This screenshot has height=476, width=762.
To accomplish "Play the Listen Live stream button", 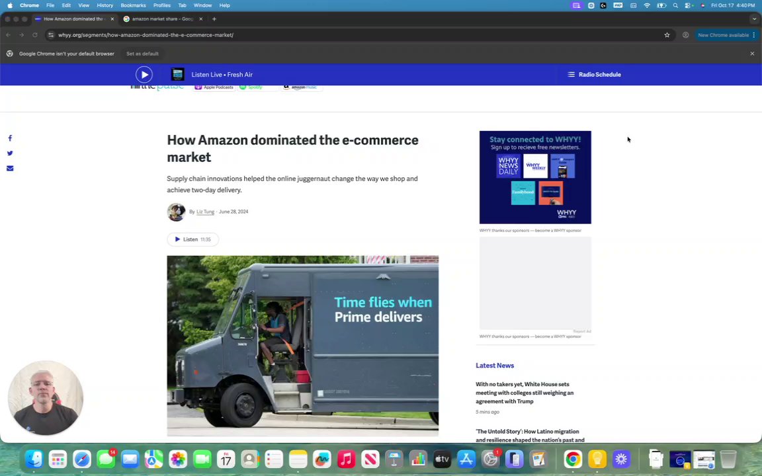I will (144, 74).
